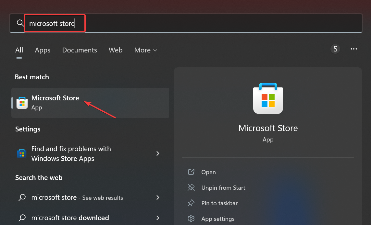Click the search icon beside 'microsoft store - See web results'
371x225 pixels.
click(x=22, y=197)
